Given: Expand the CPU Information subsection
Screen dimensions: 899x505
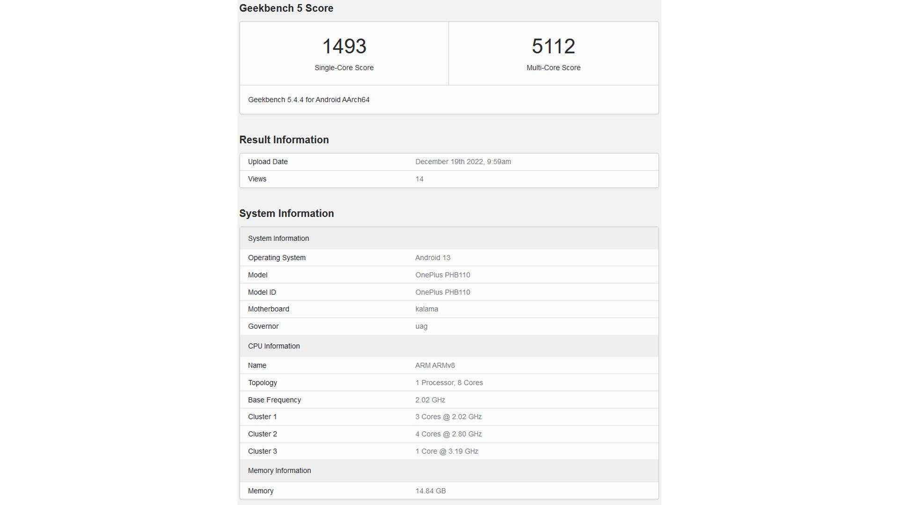Looking at the screenshot, I should click(274, 346).
